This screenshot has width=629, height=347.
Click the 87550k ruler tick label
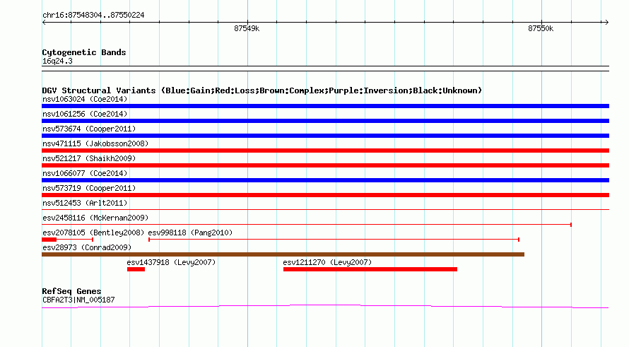coord(541,28)
